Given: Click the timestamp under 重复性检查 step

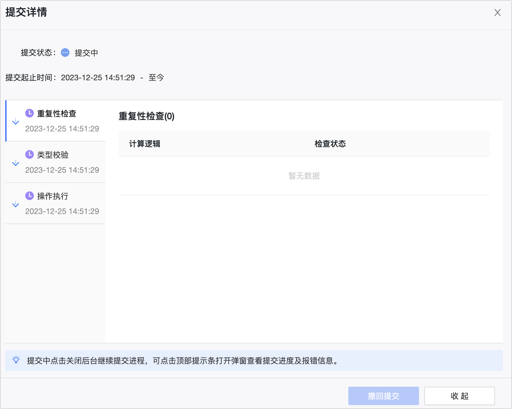Looking at the screenshot, I should [x=62, y=129].
